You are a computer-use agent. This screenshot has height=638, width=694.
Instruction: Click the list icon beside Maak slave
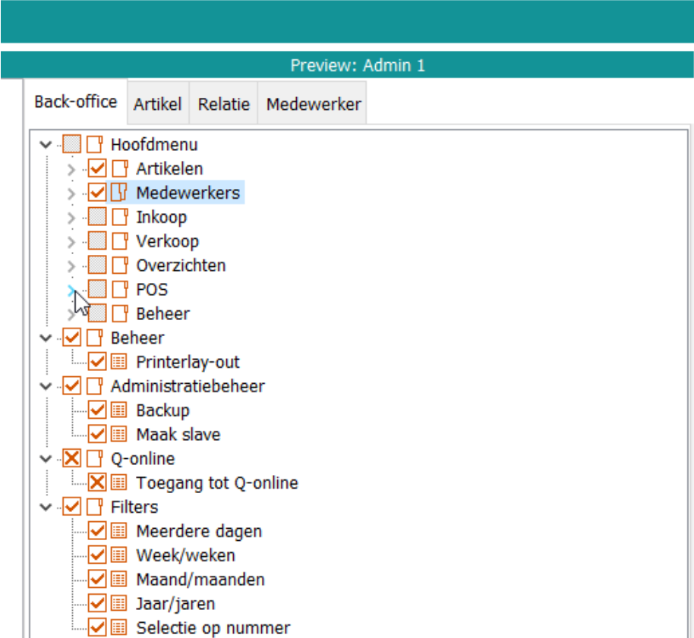pos(120,435)
